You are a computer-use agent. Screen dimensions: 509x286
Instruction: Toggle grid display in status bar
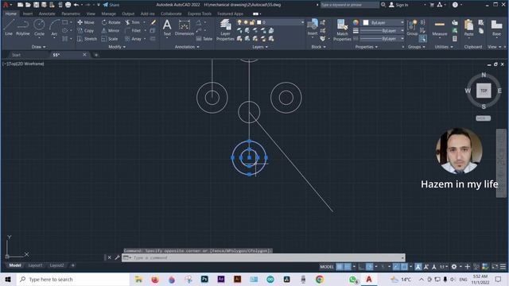tap(340, 267)
